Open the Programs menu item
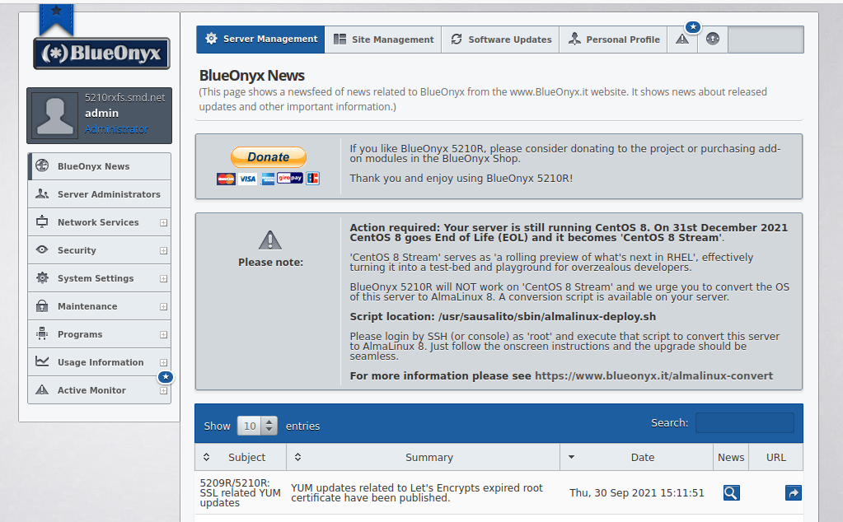The width and height of the screenshot is (843, 522). point(100,334)
